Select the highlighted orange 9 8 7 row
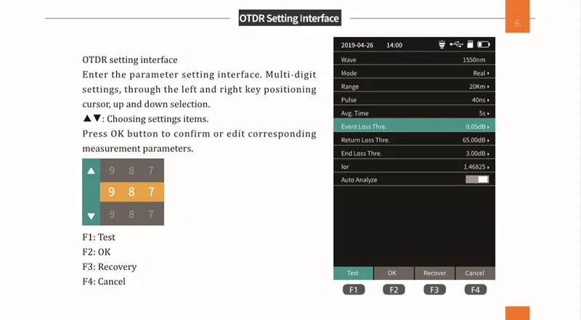Viewport: 581px width, 320px height. 132,192
